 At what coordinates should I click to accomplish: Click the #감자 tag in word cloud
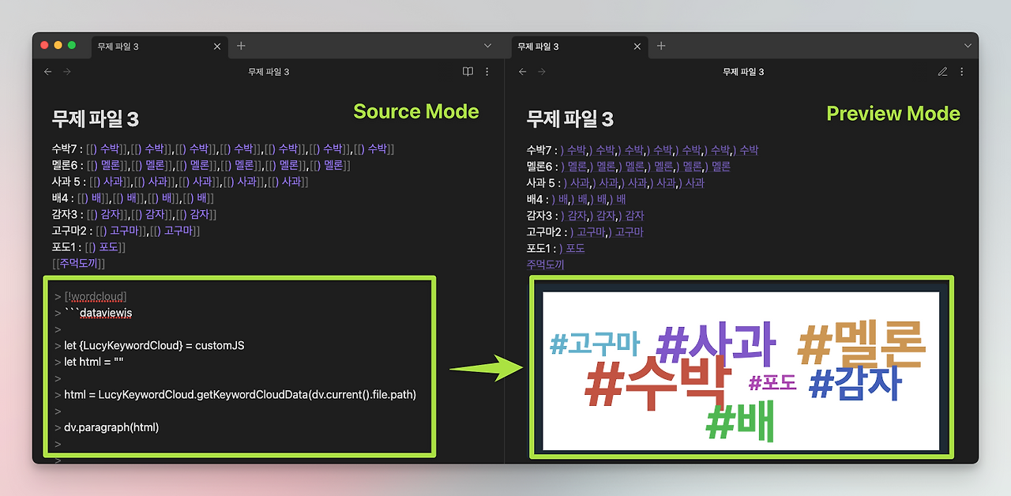855,383
